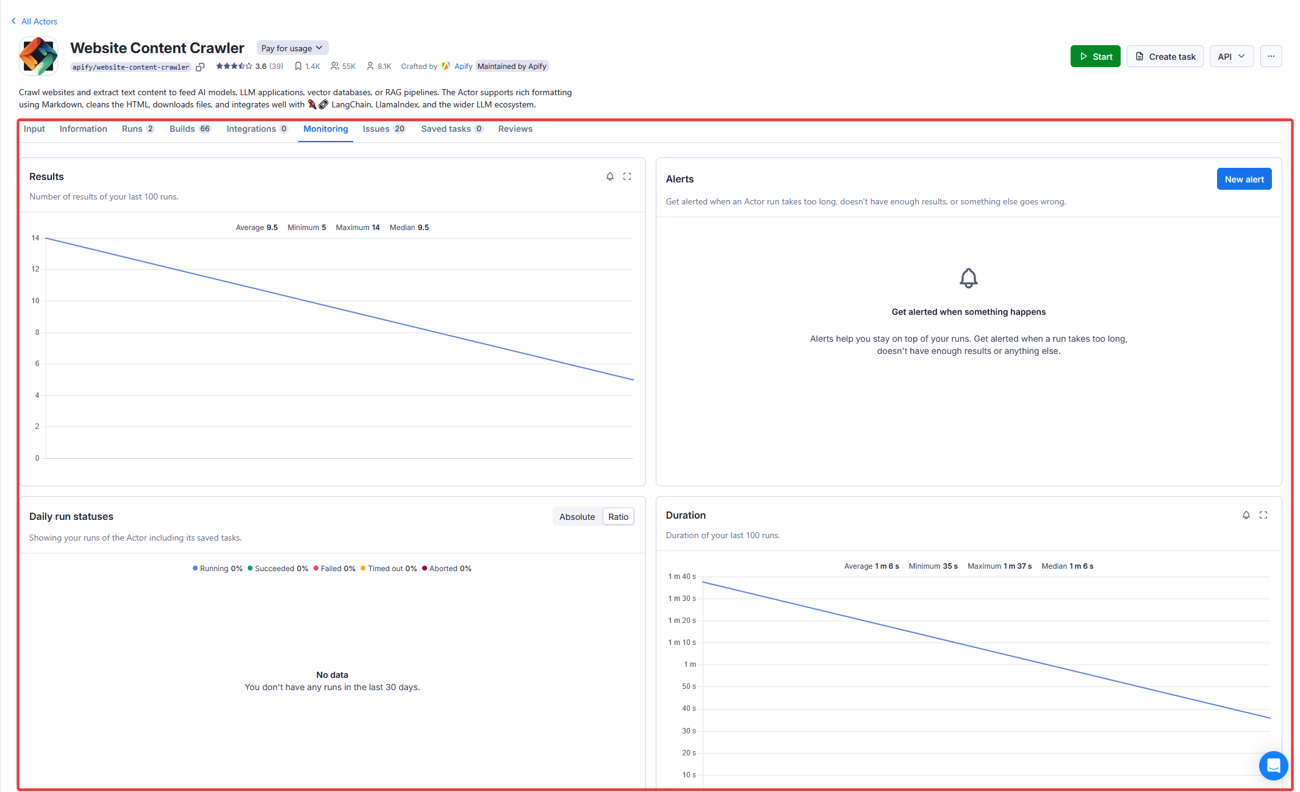Expand the Duration chart to fullscreen
The height and width of the screenshot is (792, 1300).
pos(1263,515)
